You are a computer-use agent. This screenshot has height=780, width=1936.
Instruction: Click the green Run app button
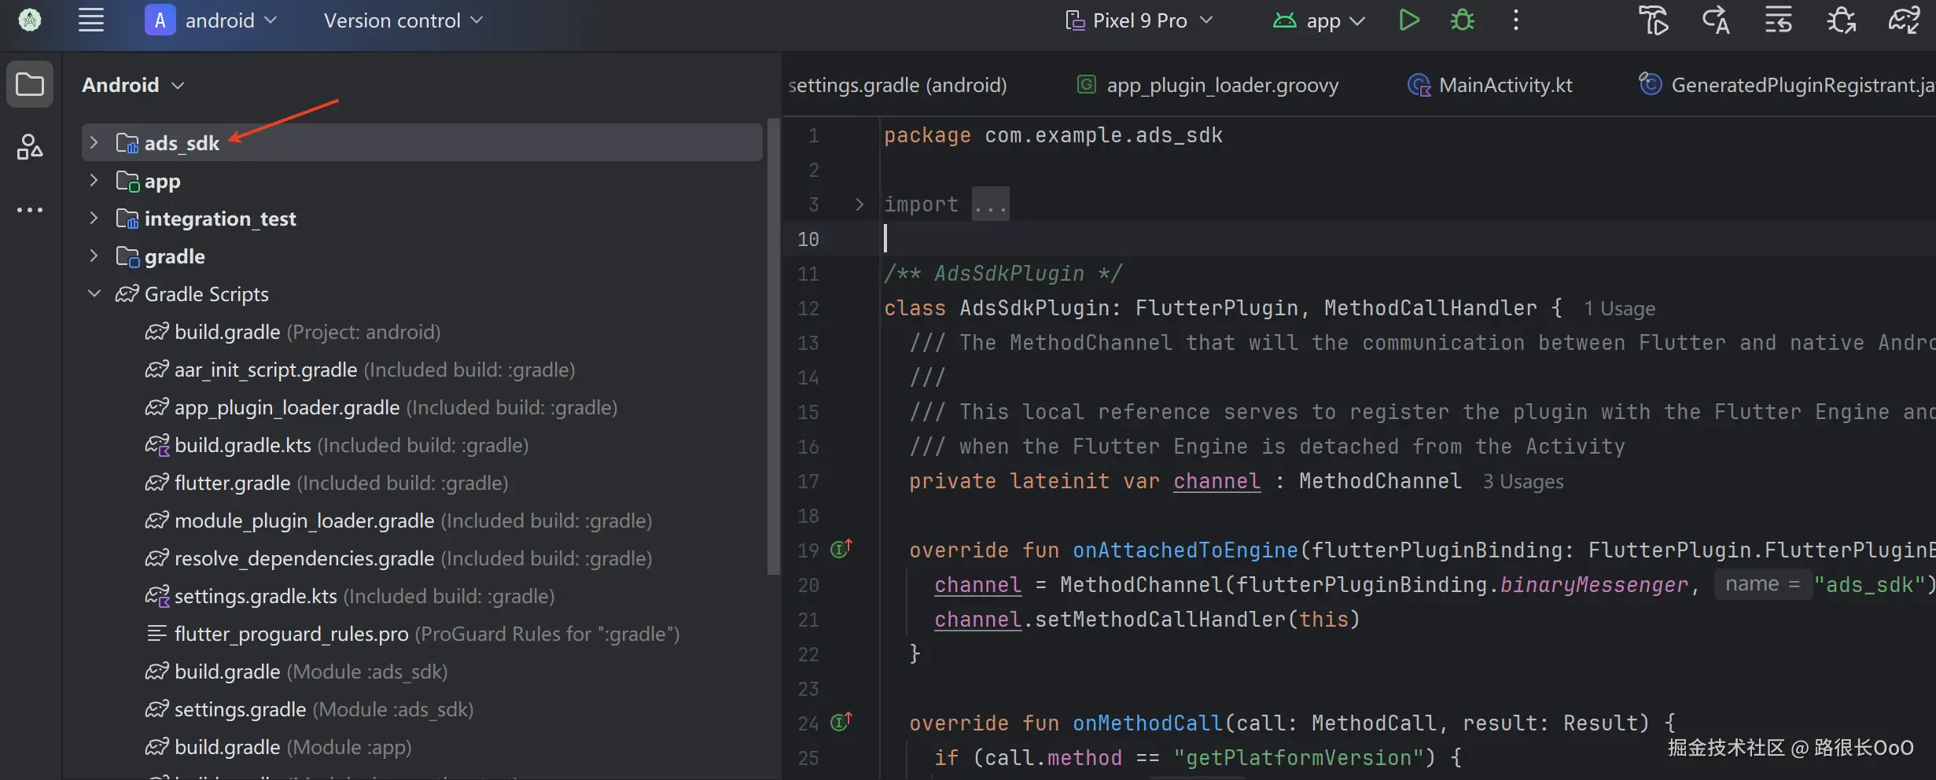pyautogui.click(x=1409, y=20)
